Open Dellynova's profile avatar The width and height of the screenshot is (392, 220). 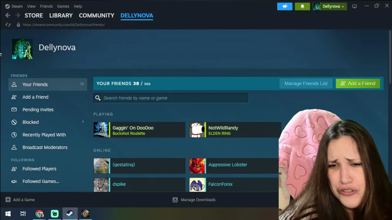22,49
